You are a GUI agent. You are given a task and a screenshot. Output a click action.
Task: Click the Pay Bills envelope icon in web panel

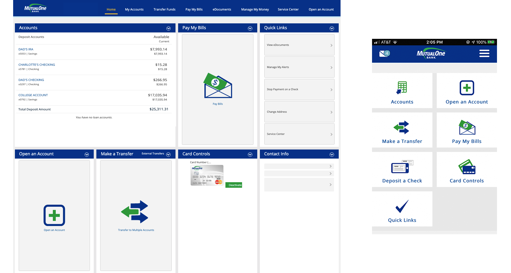[217, 86]
